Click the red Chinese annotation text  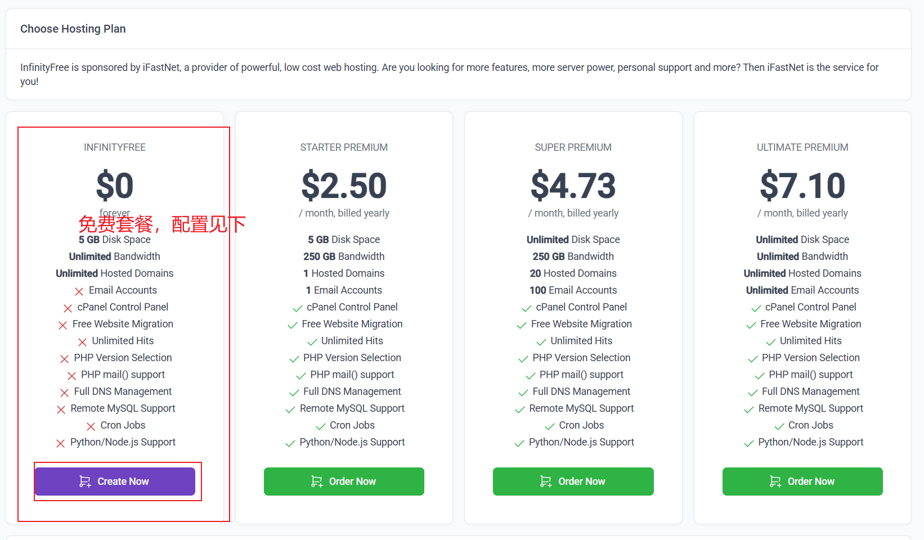tap(162, 224)
